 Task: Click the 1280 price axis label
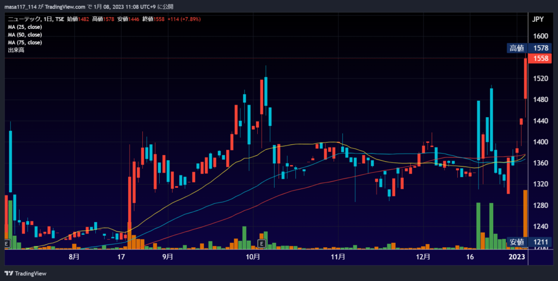pos(541,206)
